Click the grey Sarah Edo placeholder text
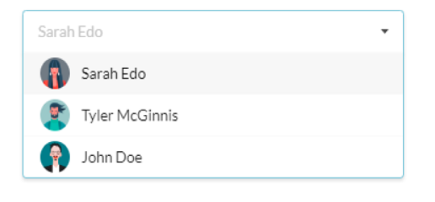The width and height of the screenshot is (435, 202). pos(70,32)
